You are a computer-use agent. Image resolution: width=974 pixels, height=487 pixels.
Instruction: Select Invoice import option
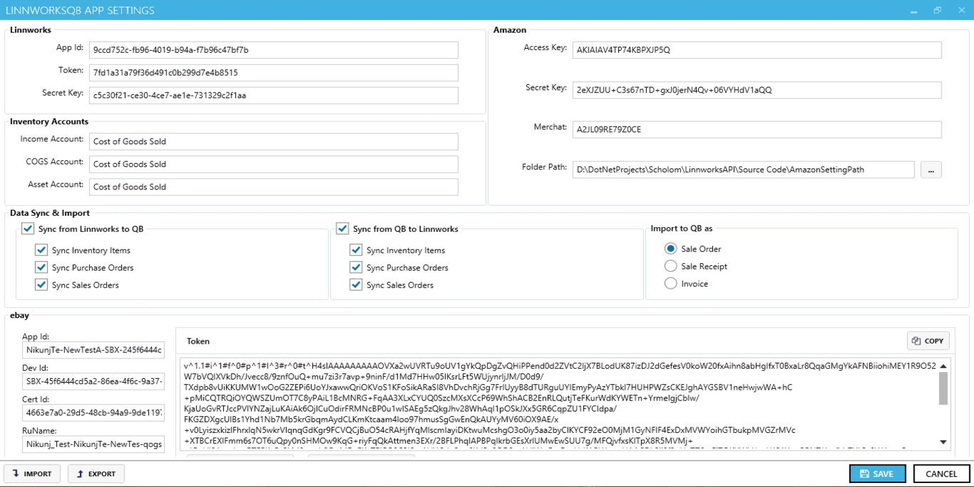pos(670,283)
